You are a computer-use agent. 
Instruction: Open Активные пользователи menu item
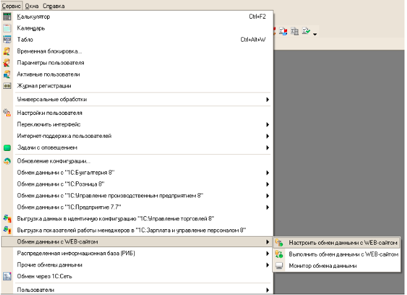point(137,74)
